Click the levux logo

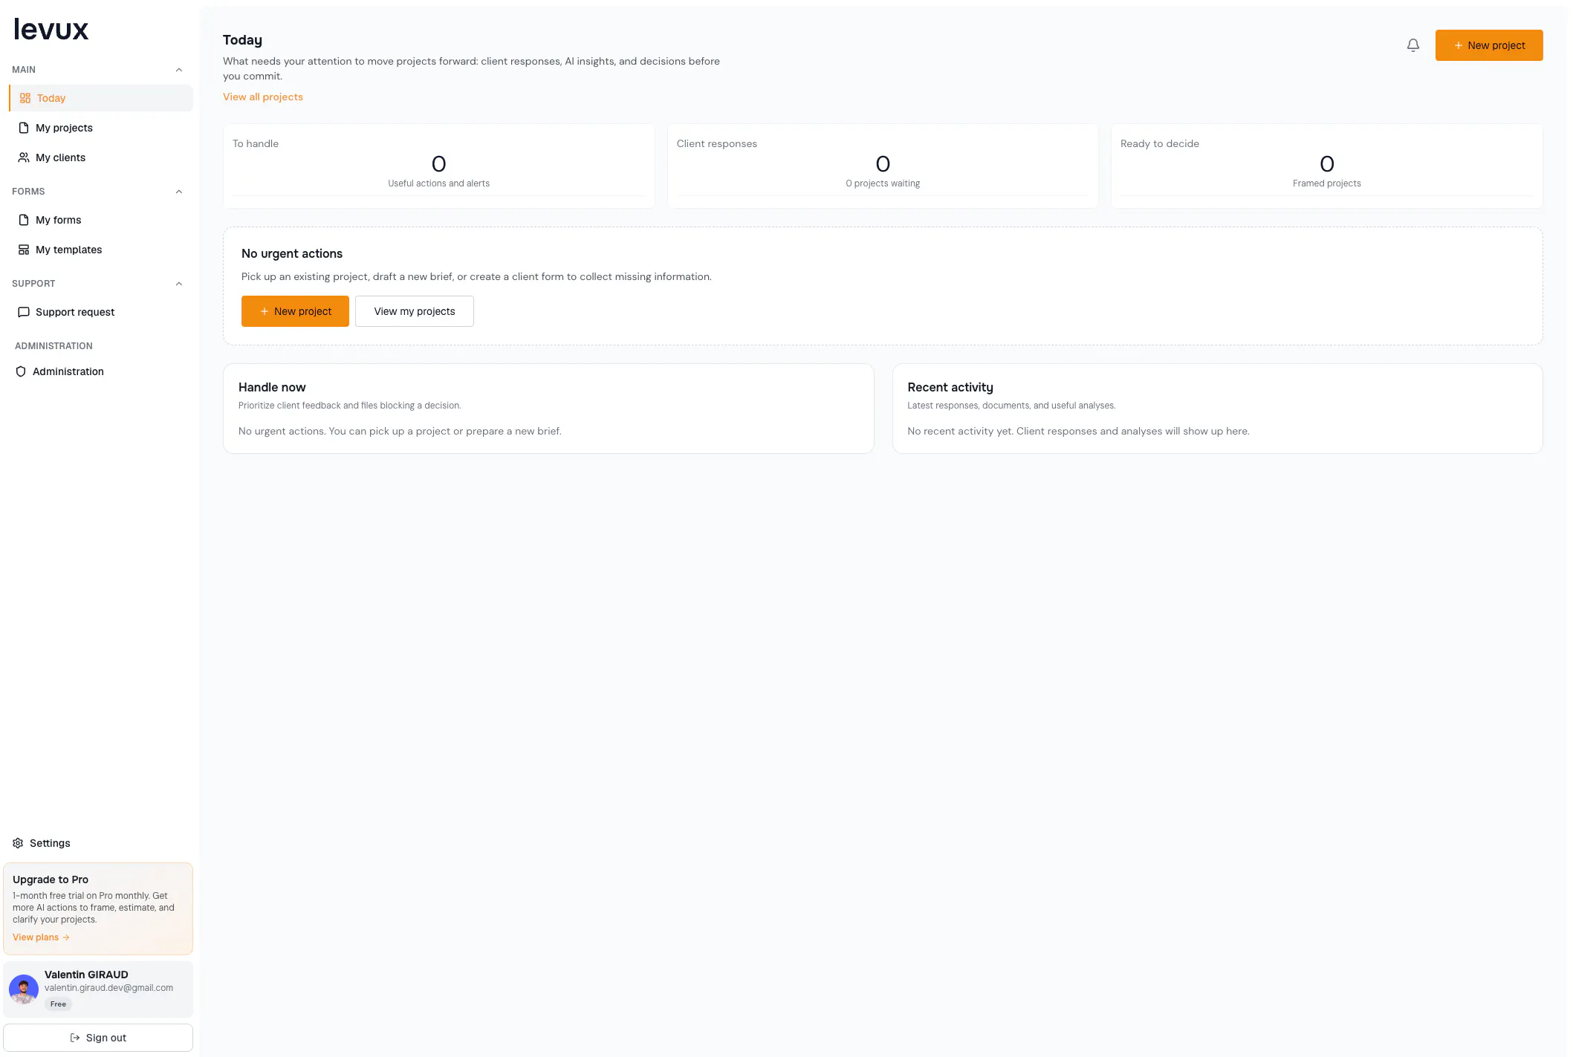(x=51, y=29)
